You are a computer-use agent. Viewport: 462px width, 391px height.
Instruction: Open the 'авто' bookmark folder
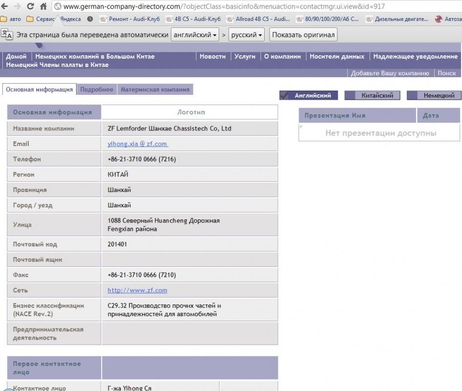11,19
